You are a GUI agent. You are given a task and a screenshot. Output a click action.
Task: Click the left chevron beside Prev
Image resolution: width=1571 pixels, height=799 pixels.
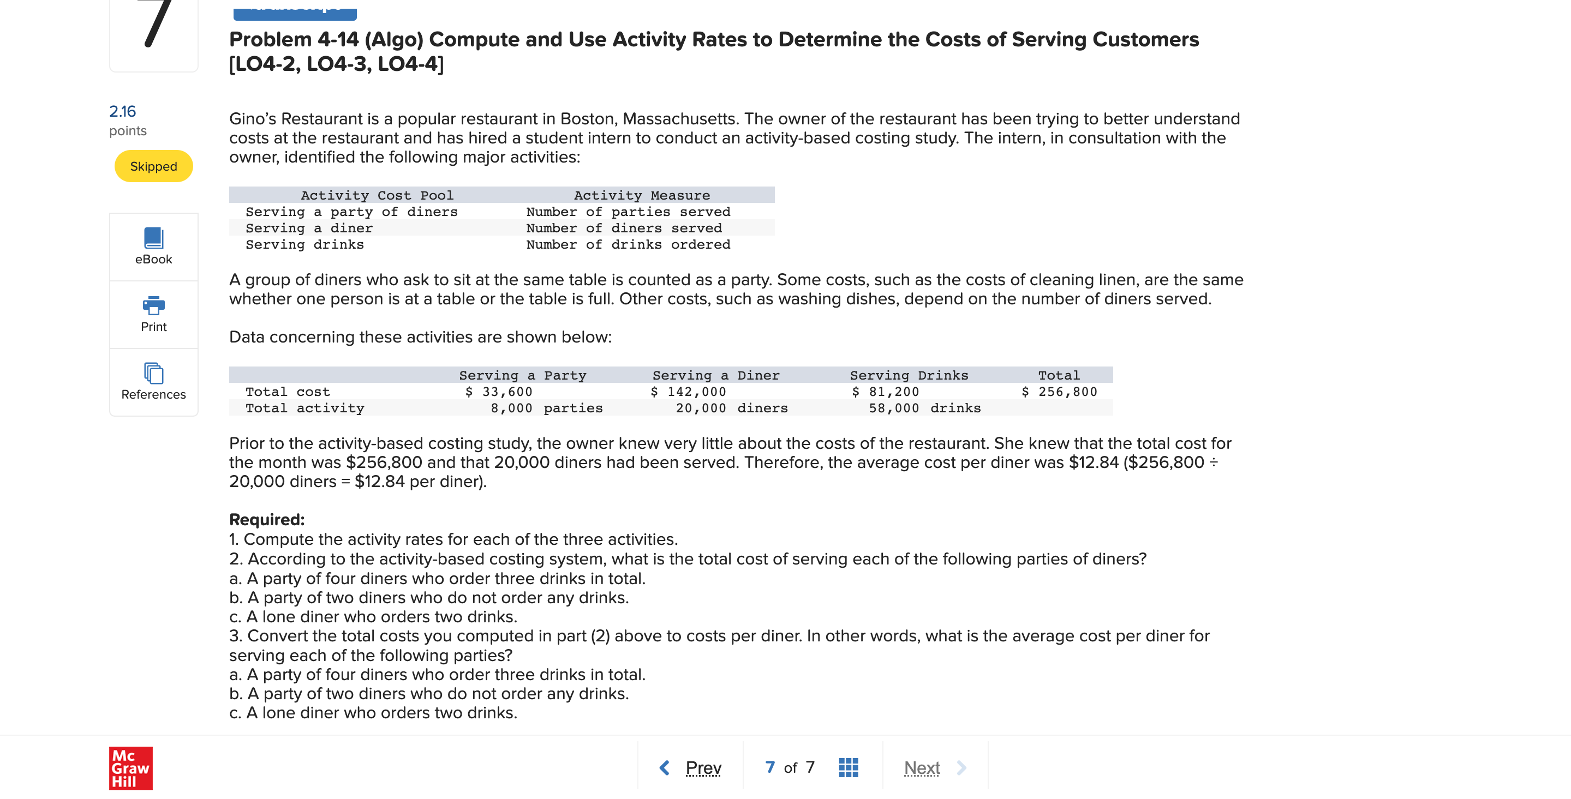(665, 768)
